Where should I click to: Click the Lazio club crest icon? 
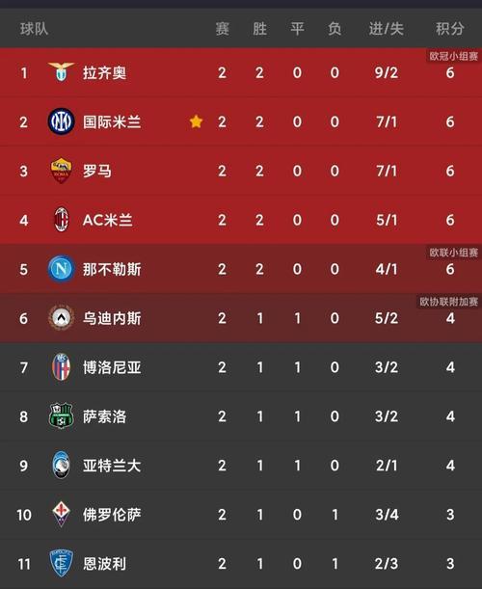click(x=62, y=72)
